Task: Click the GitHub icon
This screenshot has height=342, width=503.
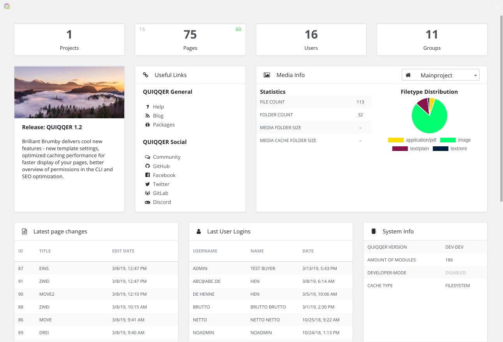Action: point(147,166)
